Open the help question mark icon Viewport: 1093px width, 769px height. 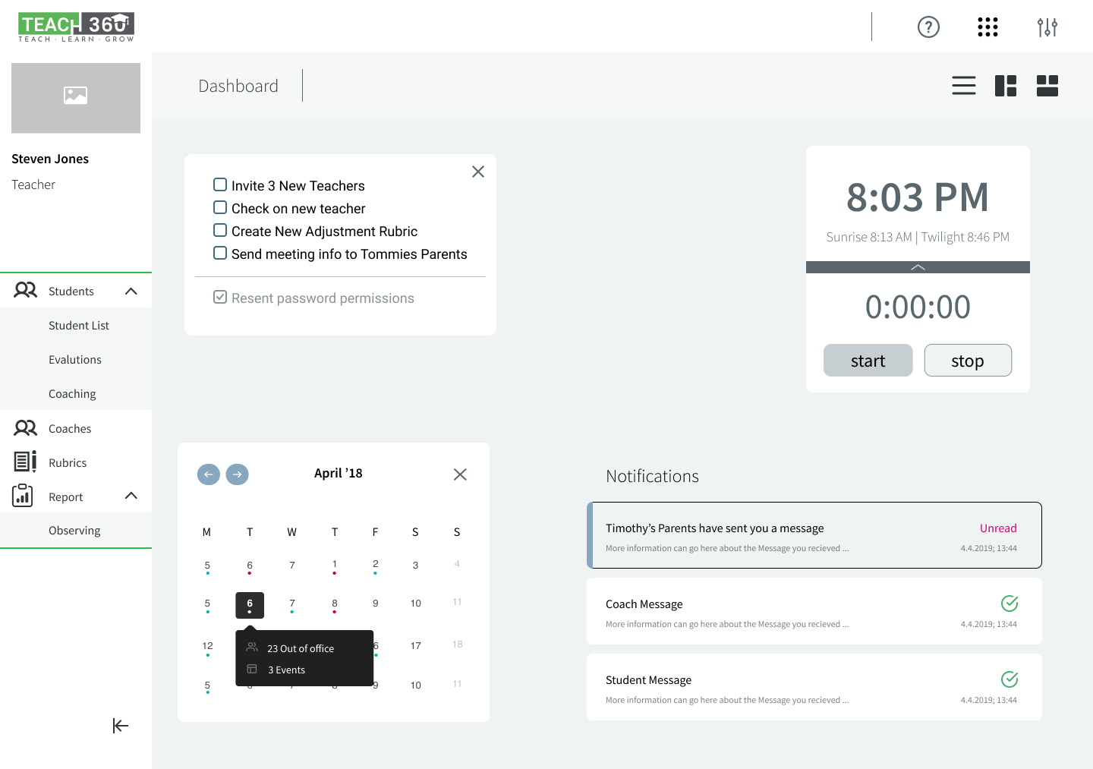point(928,27)
